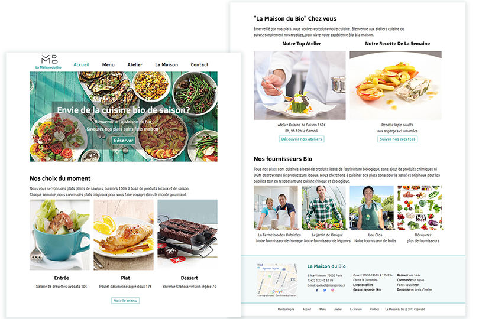Viewport: 479px width, 319px height.
Task: Open Contact in the top navigation
Action: tap(199, 65)
